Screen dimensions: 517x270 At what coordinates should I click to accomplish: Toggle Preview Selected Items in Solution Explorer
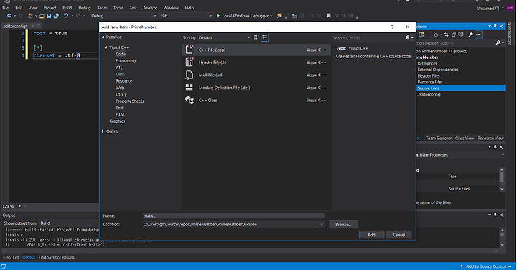pos(479,34)
